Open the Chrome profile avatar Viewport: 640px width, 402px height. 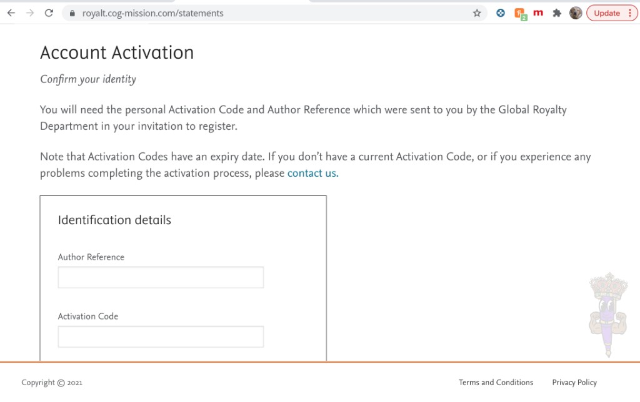click(x=576, y=13)
